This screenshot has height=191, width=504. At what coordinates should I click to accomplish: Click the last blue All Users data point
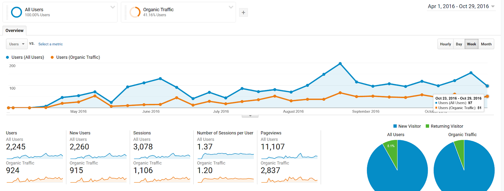[487, 86]
